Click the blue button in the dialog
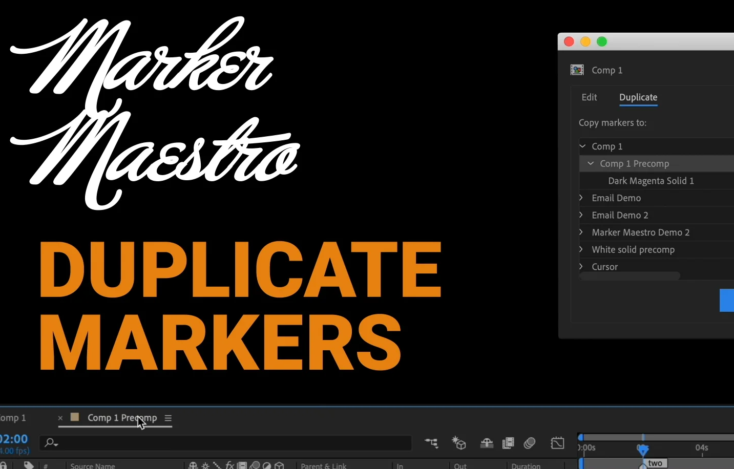This screenshot has width=734, height=469. pyautogui.click(x=727, y=301)
